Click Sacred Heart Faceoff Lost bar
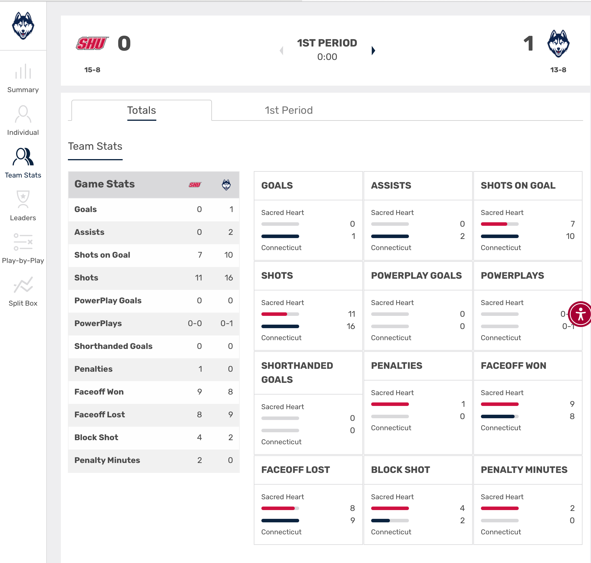 point(280,508)
